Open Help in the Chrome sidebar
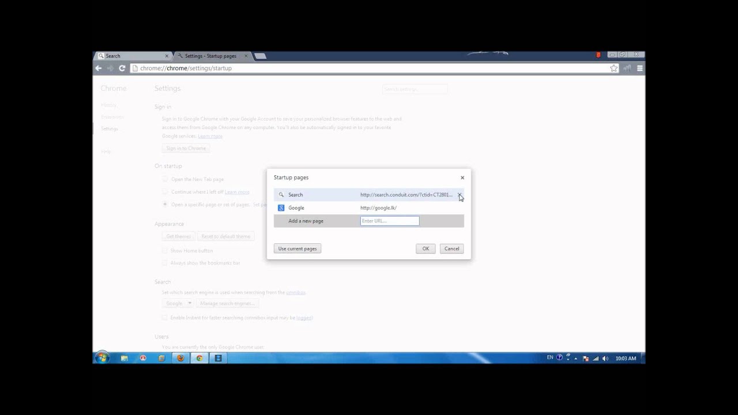Image resolution: width=738 pixels, height=415 pixels. coord(106,152)
